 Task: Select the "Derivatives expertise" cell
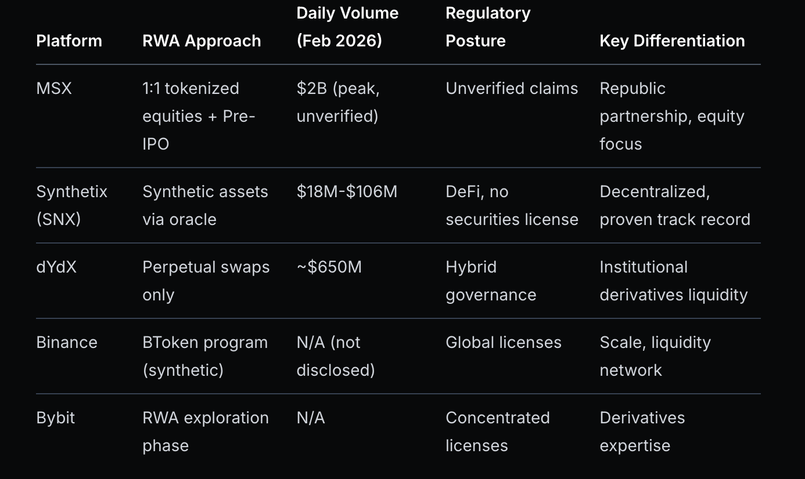coord(642,431)
